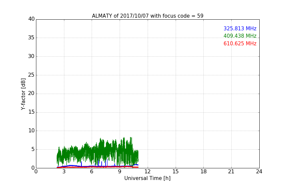Click the y-axis tick label 25
This screenshot has height=192, width=288.
[31, 75]
